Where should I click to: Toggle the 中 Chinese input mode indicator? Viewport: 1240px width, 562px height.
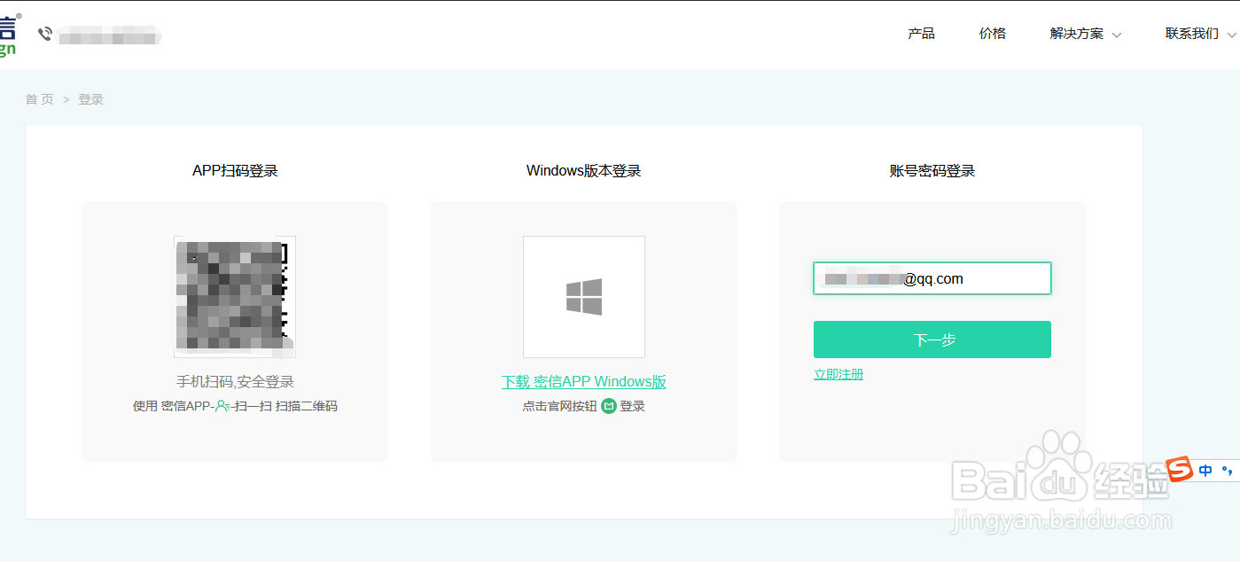1205,471
